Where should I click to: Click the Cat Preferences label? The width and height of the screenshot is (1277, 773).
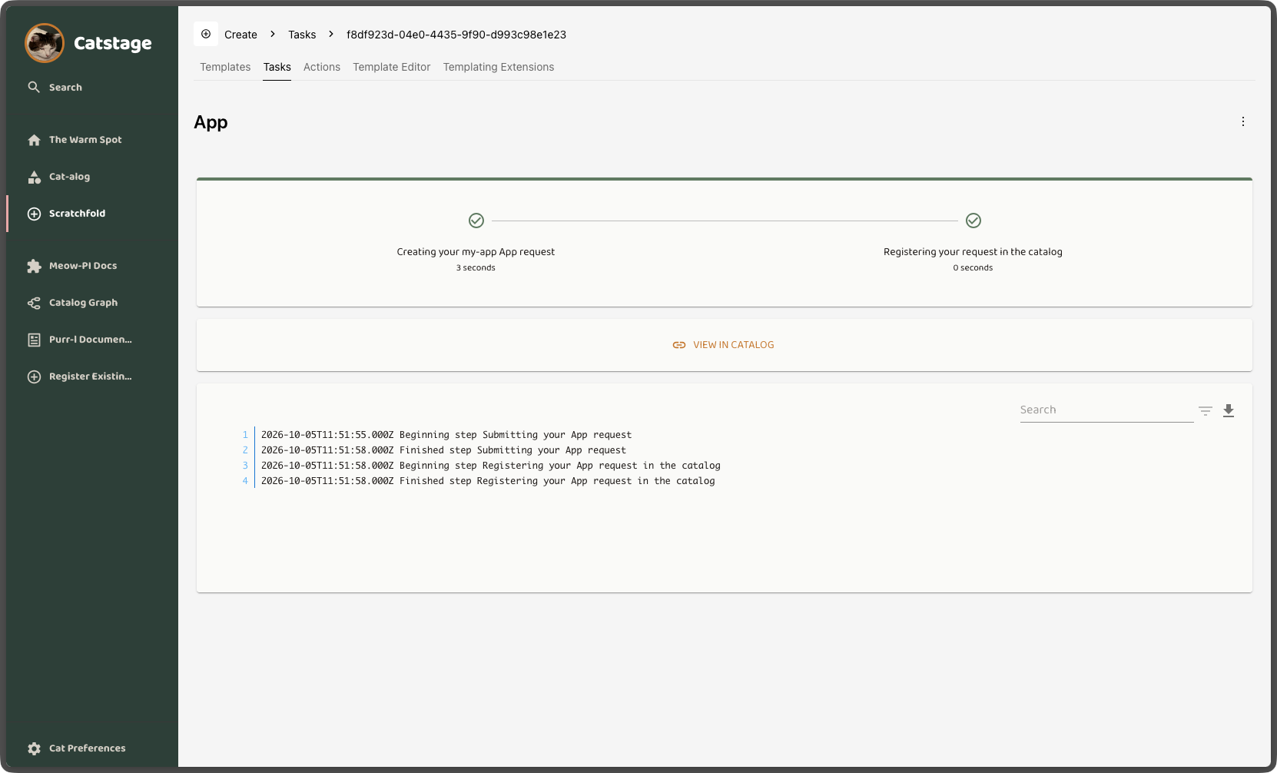coord(87,748)
